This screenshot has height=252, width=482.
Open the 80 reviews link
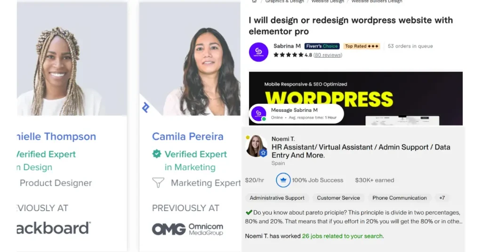(x=328, y=55)
